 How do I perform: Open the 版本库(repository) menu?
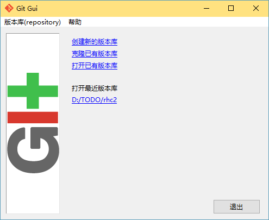33,22
